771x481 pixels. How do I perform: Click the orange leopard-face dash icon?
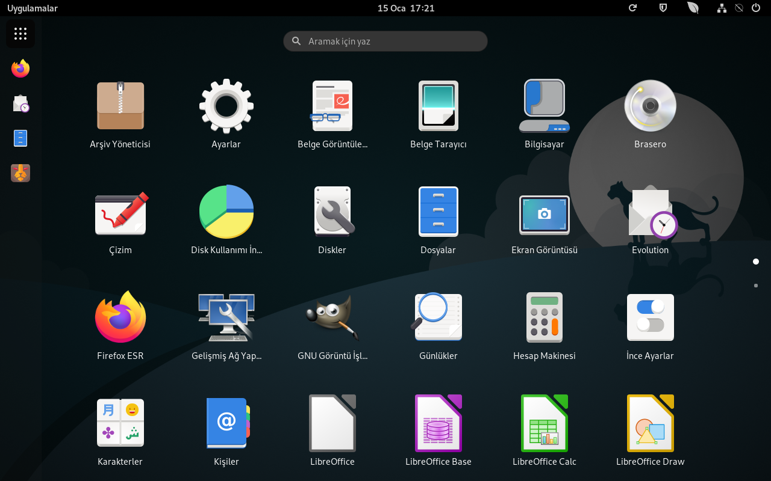20,173
